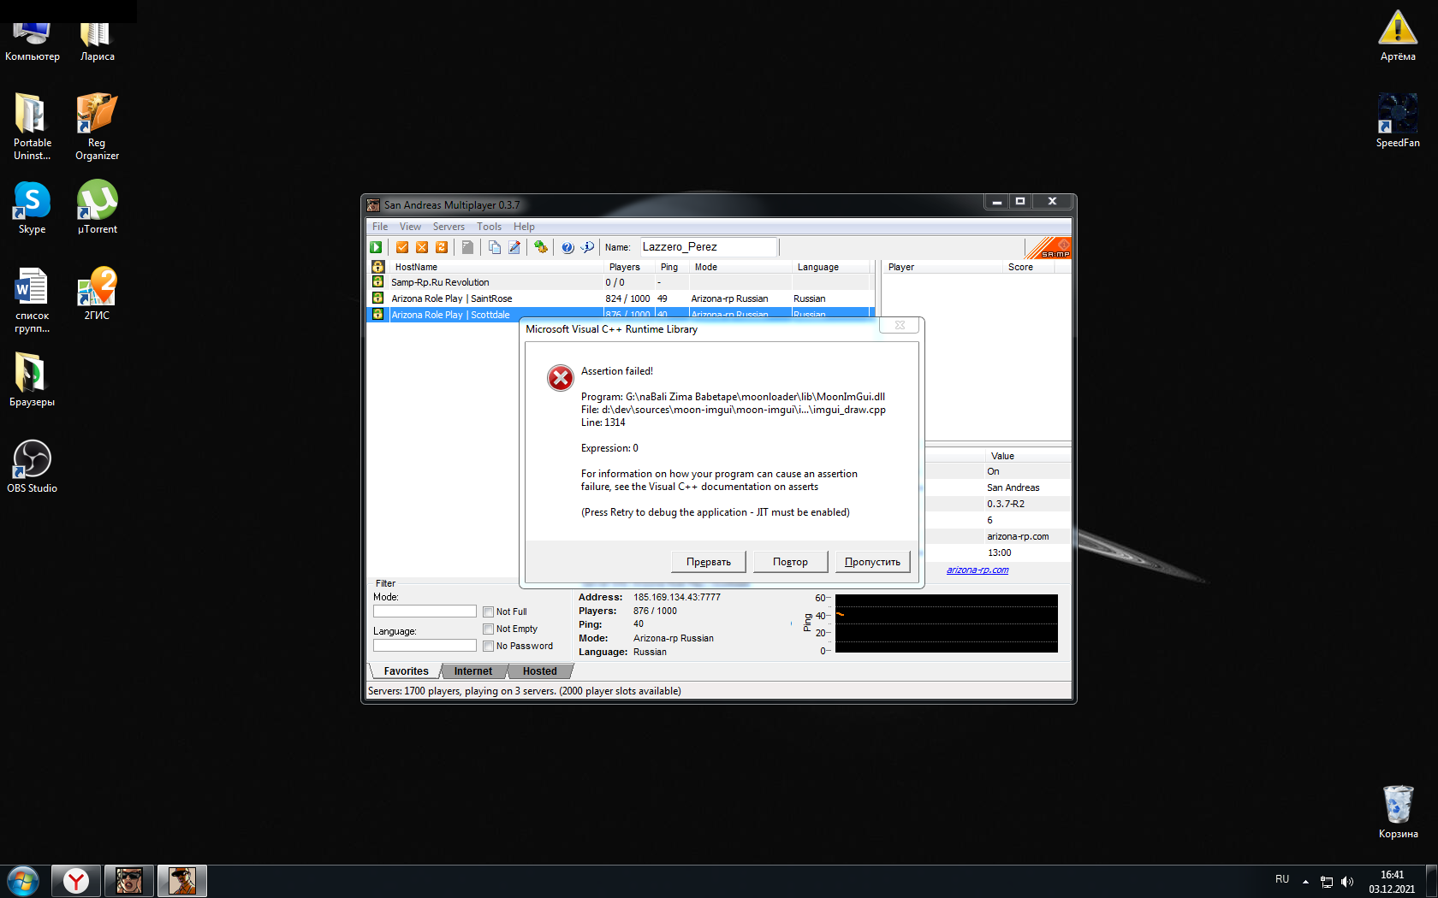Screen dimensions: 1438x898
Task: Tick the Not Empty filter checkbox
Action: pyautogui.click(x=488, y=629)
